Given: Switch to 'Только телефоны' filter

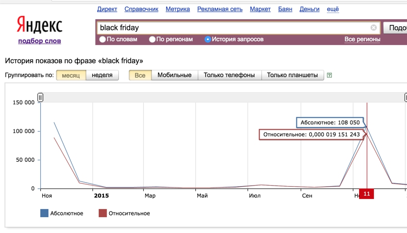Looking at the screenshot, I should coord(229,75).
